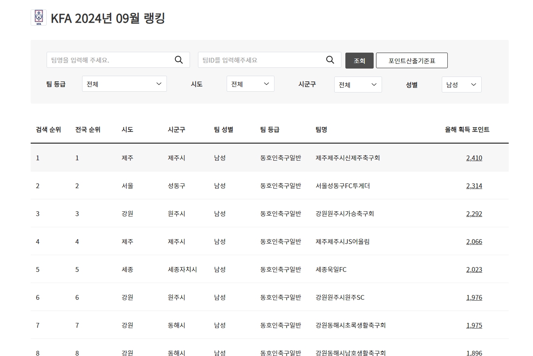The width and height of the screenshot is (533, 356).
Task: Click the 서울 region cell
Action: [127, 186]
